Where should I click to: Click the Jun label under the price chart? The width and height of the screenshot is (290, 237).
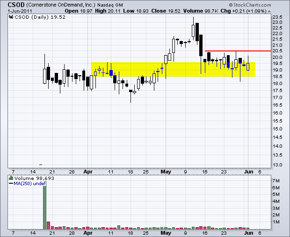[248, 172]
